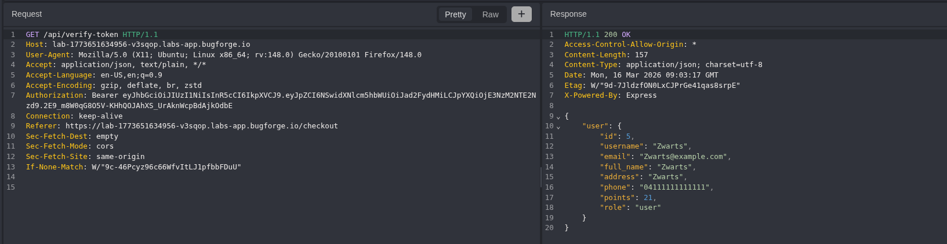Collapse the "user" object in response
Screen dimensions: 947x244
click(x=558, y=127)
